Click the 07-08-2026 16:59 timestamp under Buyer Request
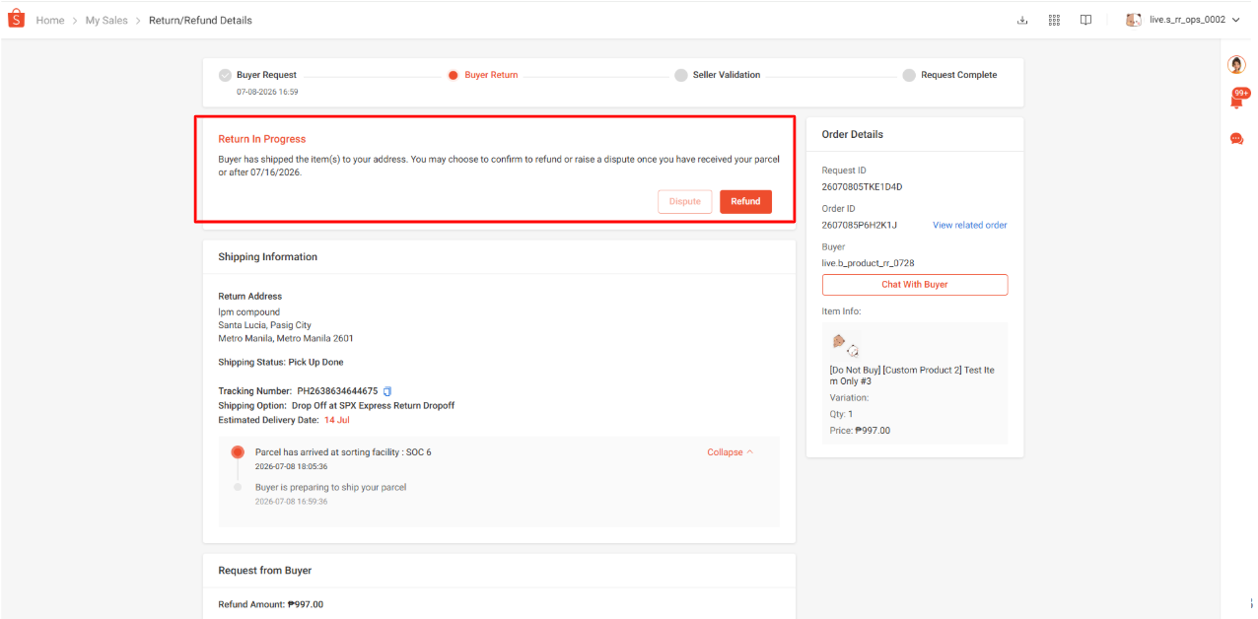Viewport: 1258px width, 619px height. 267,92
